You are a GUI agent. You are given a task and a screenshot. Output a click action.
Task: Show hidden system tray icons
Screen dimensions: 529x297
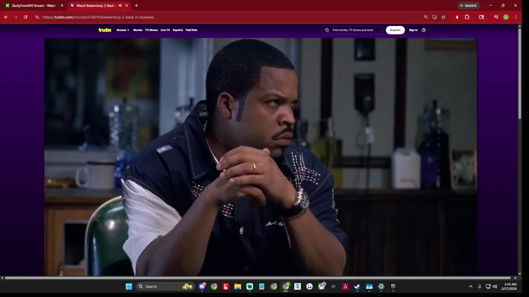tap(471, 286)
